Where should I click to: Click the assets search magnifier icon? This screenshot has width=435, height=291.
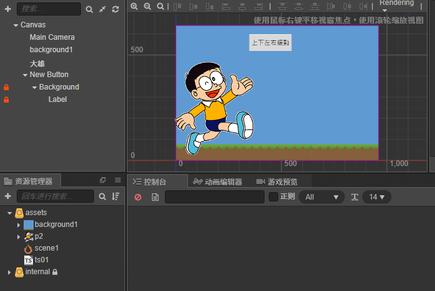(102, 196)
